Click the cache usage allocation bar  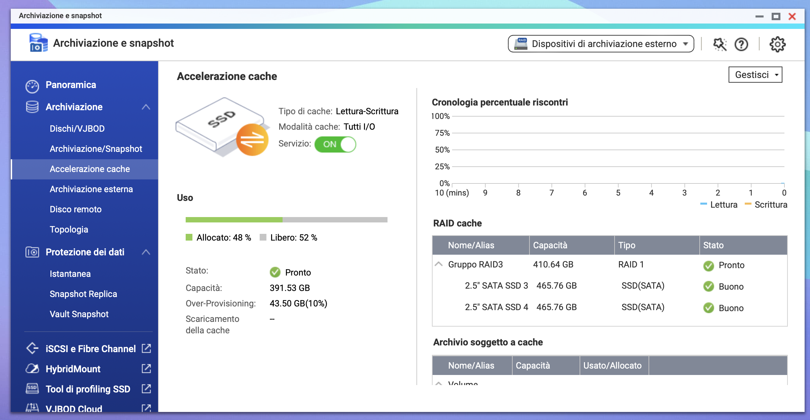pyautogui.click(x=286, y=220)
